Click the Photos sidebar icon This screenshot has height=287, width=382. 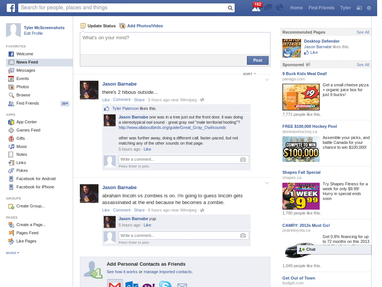coord(11,87)
